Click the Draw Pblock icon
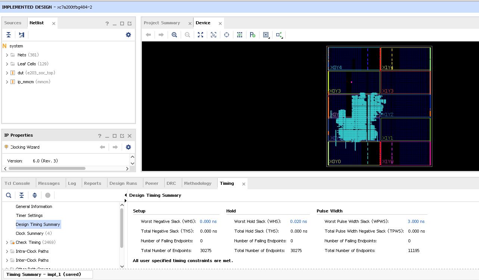 coord(253,35)
